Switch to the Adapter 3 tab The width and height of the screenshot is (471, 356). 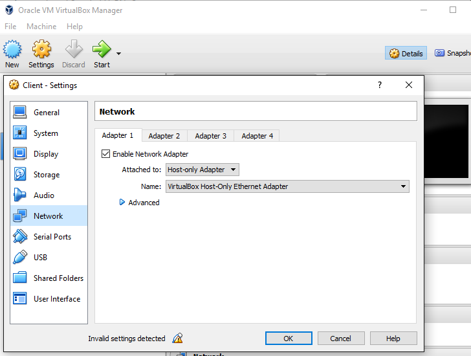pyautogui.click(x=210, y=136)
